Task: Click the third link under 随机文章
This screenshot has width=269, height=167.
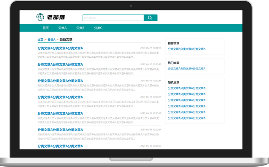Action: pos(187,100)
